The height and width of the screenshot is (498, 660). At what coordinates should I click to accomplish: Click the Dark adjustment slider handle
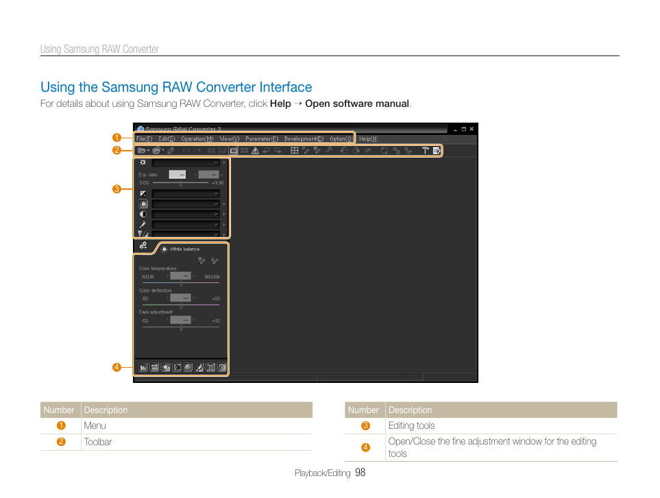[x=182, y=328]
